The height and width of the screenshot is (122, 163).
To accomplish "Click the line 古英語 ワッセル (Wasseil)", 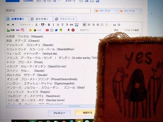I will tap(25, 37).
